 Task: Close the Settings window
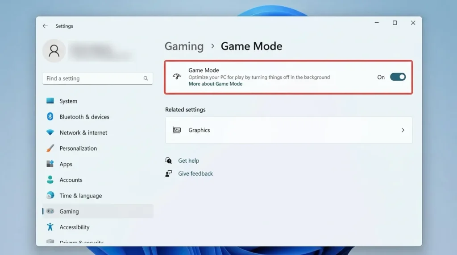413,23
